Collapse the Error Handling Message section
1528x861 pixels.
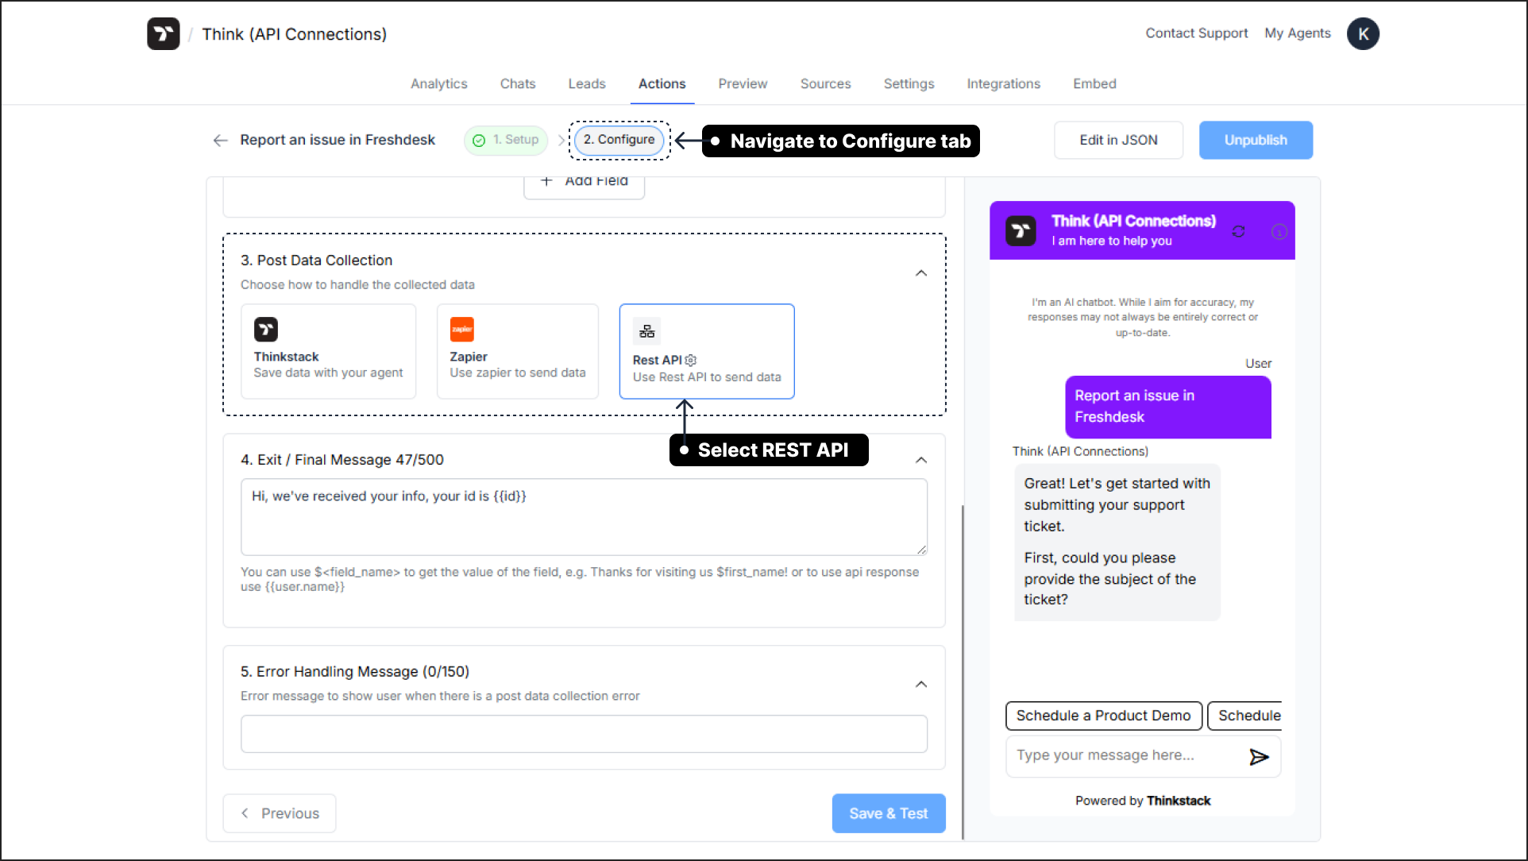tap(921, 684)
